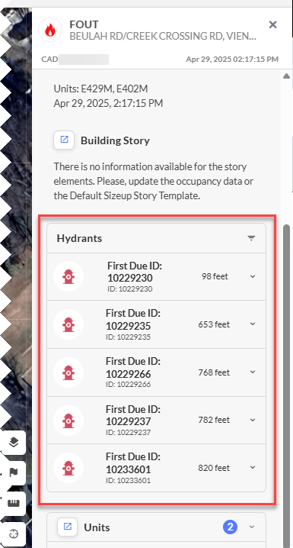Click the panel scrollbar up arrow
Image resolution: width=293 pixels, height=548 pixels.
click(286, 76)
